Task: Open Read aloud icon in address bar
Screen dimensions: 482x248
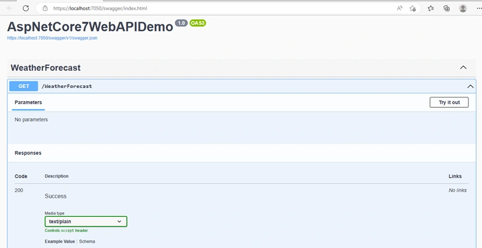Action: [x=400, y=9]
